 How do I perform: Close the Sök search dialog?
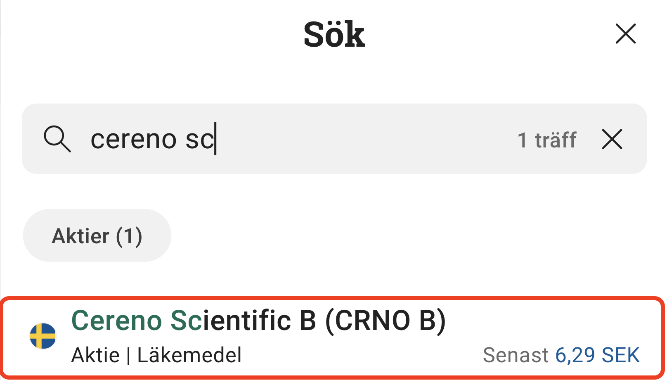tap(625, 34)
